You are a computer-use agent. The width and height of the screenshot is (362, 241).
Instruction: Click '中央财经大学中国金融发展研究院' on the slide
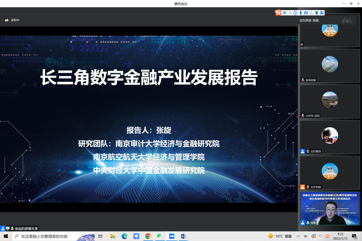[149, 170]
